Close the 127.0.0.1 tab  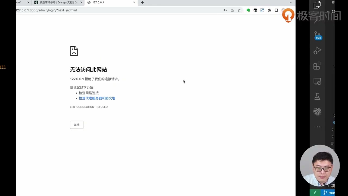pos(134,2)
